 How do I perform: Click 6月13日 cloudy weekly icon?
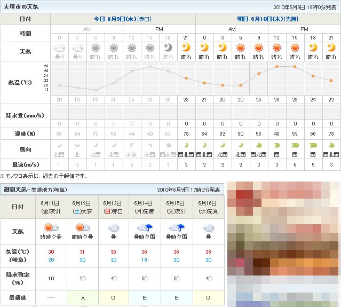pyautogui.click(x=114, y=228)
